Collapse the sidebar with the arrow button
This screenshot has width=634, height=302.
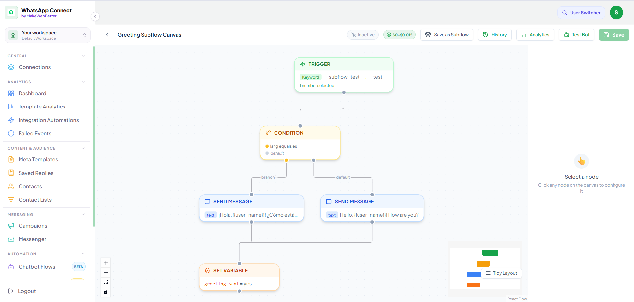[x=95, y=16]
